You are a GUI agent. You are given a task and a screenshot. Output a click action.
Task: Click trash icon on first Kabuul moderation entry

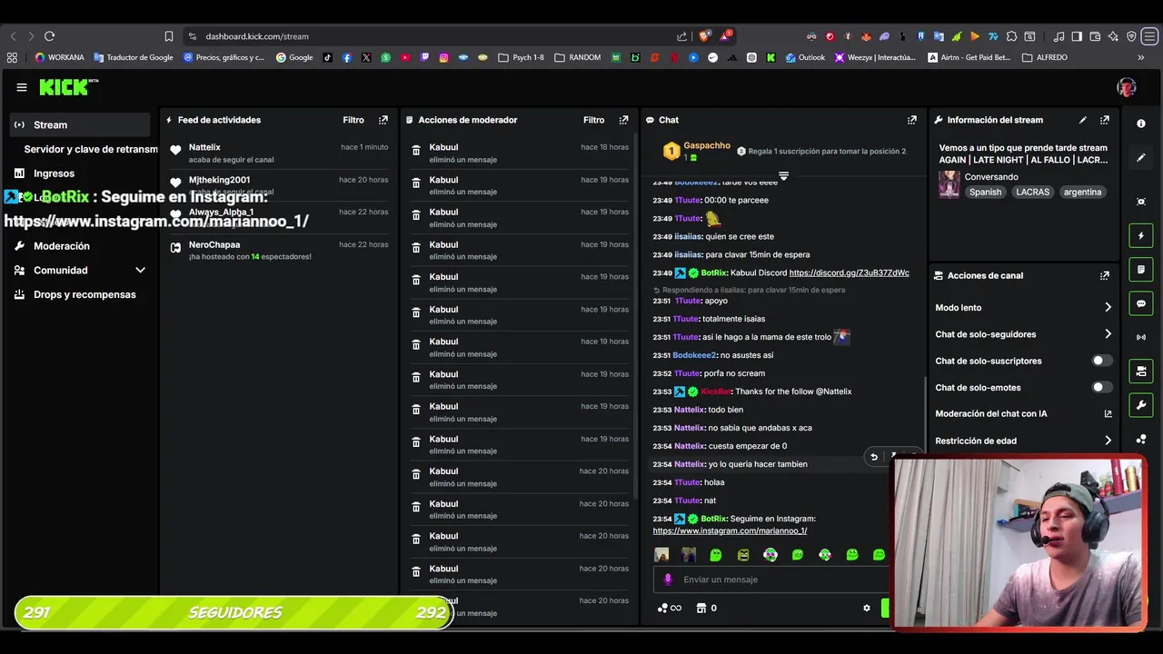[x=416, y=151]
